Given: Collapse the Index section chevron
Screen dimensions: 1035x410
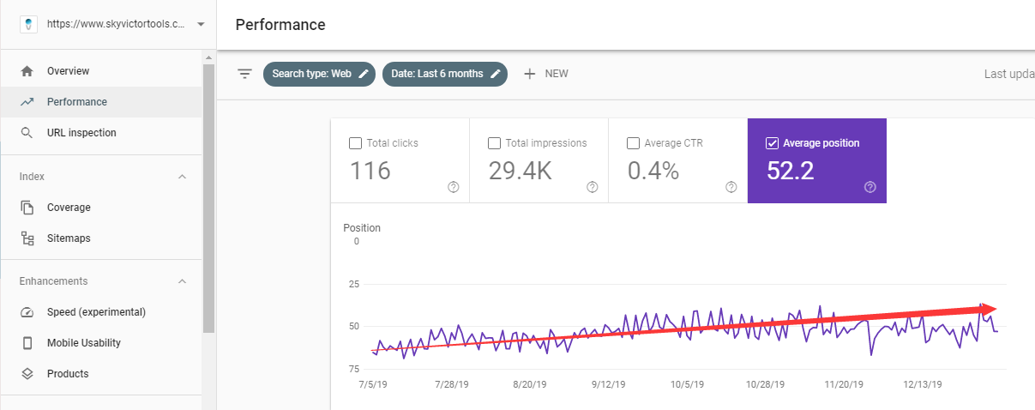Looking at the screenshot, I should (x=182, y=177).
